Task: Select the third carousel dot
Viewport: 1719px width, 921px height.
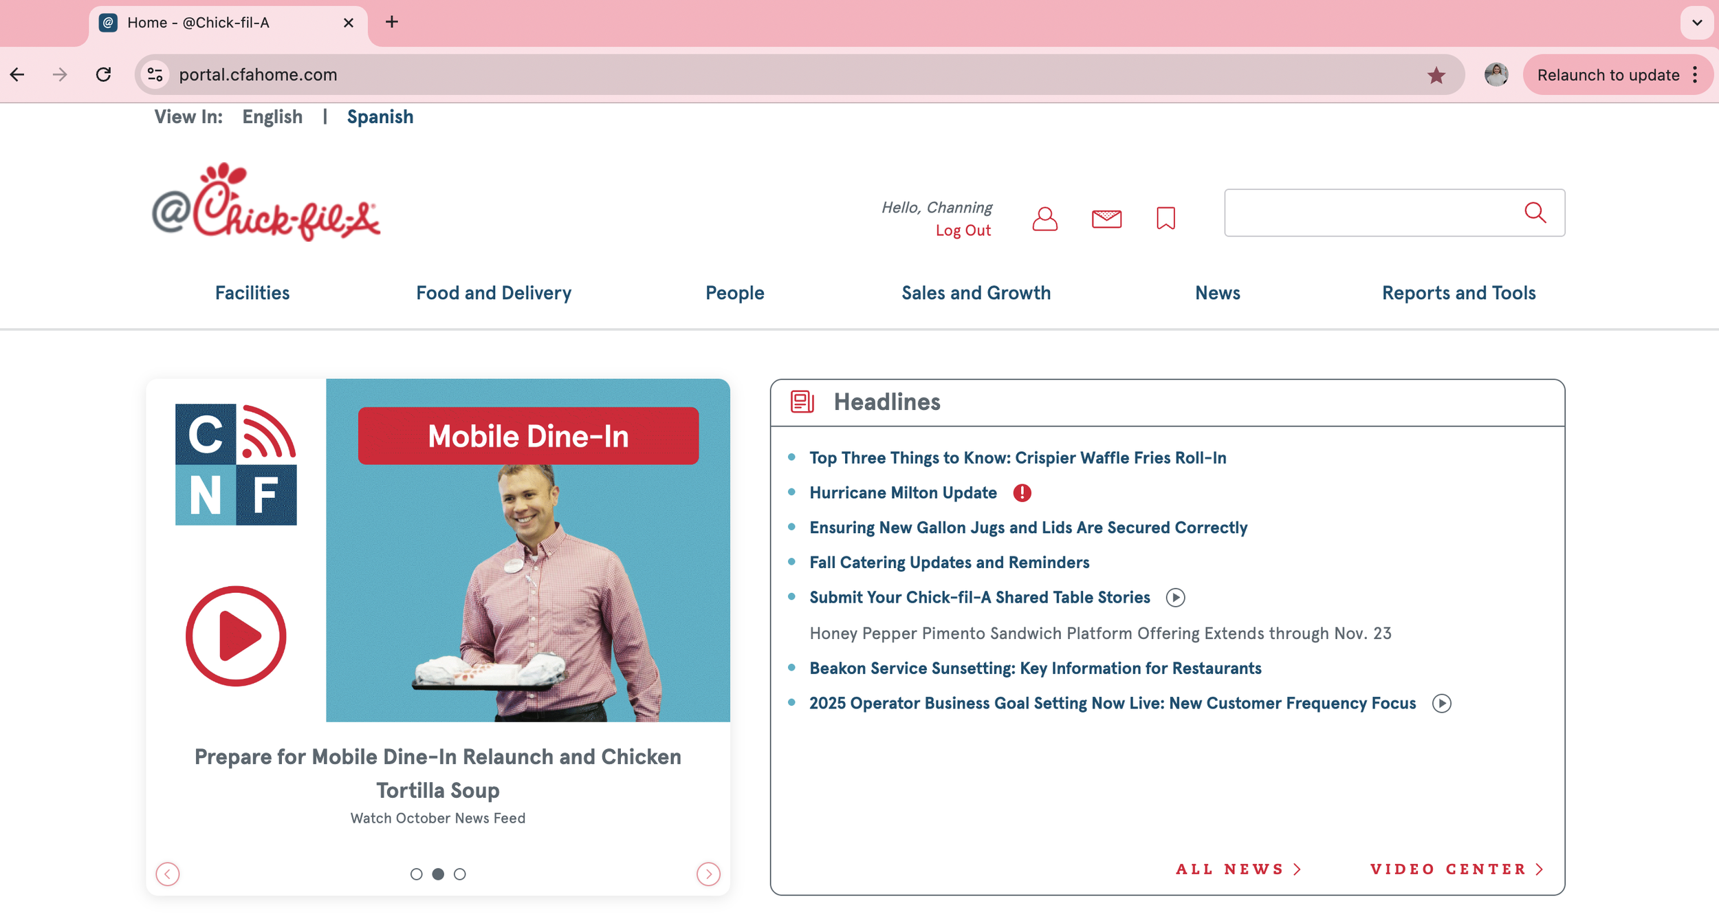Action: click(x=460, y=874)
